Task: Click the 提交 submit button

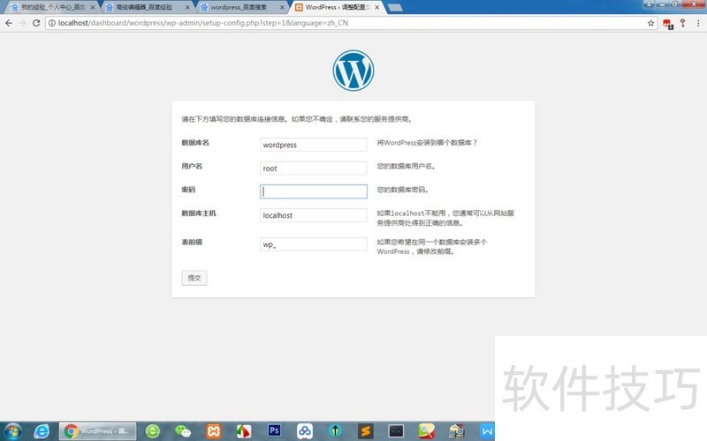Action: point(194,278)
